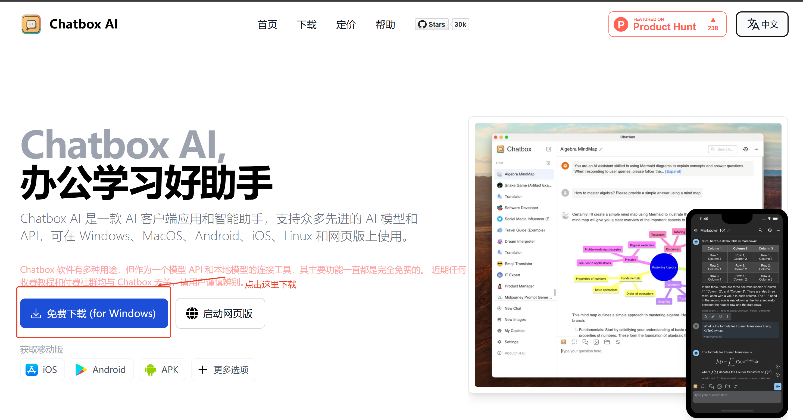Click the iOS App Store icon
Viewport: 803px width, 420px height.
coord(32,370)
